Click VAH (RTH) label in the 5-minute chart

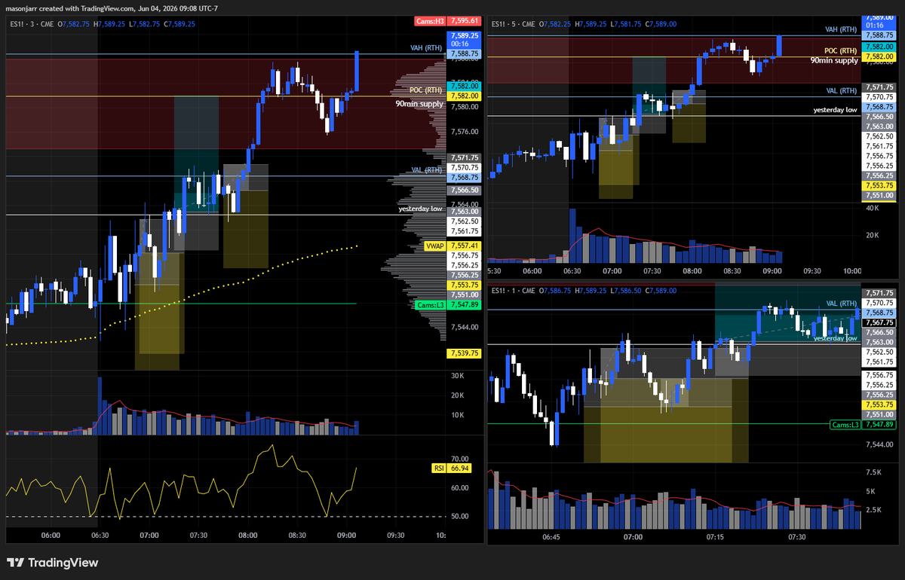tap(842, 29)
